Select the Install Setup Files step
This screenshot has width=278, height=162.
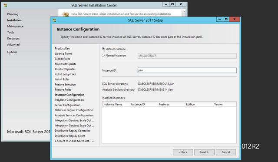65,74
